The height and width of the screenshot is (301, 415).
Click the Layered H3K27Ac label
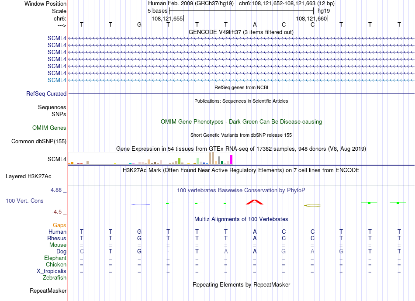pyautogui.click(x=28, y=176)
